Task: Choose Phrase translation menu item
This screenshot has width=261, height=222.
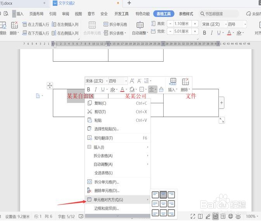Action: coord(118,138)
